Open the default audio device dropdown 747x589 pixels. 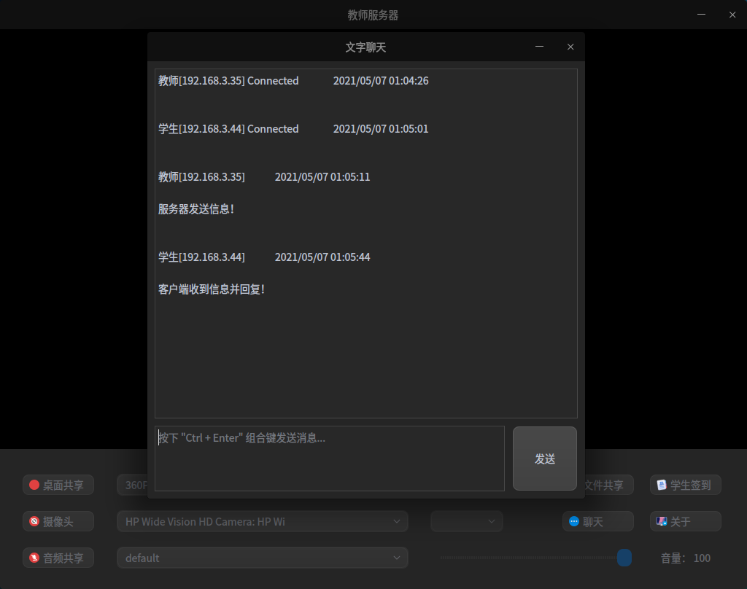pyautogui.click(x=263, y=558)
